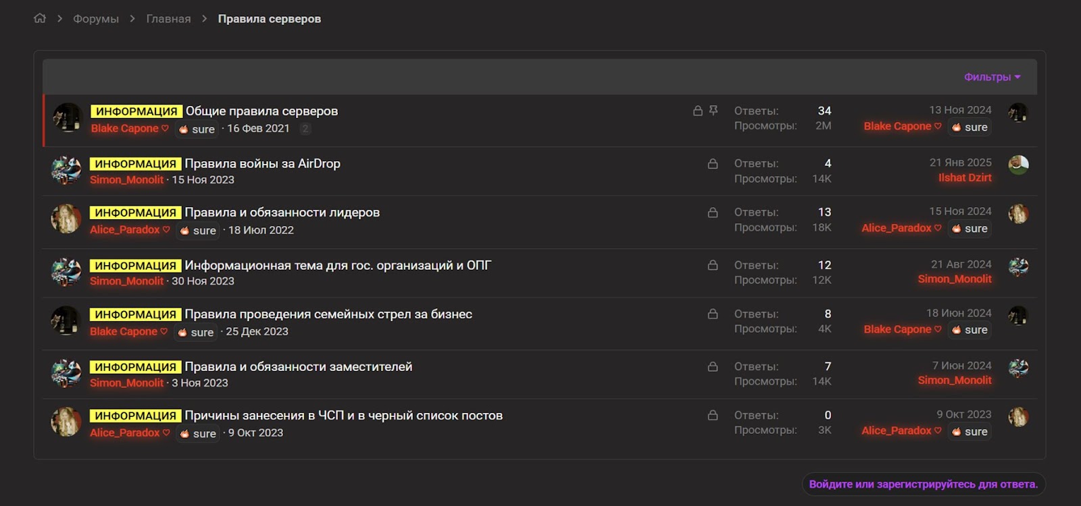The image size is (1081, 506).
Task: Open thread Информационная тема для гос. организаций и ОПГ
Action: pos(338,266)
